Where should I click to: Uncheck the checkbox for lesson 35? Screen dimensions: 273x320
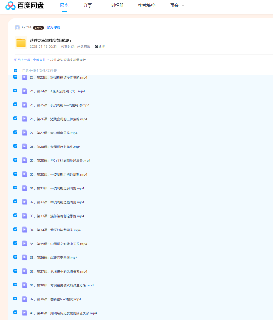tap(15, 243)
